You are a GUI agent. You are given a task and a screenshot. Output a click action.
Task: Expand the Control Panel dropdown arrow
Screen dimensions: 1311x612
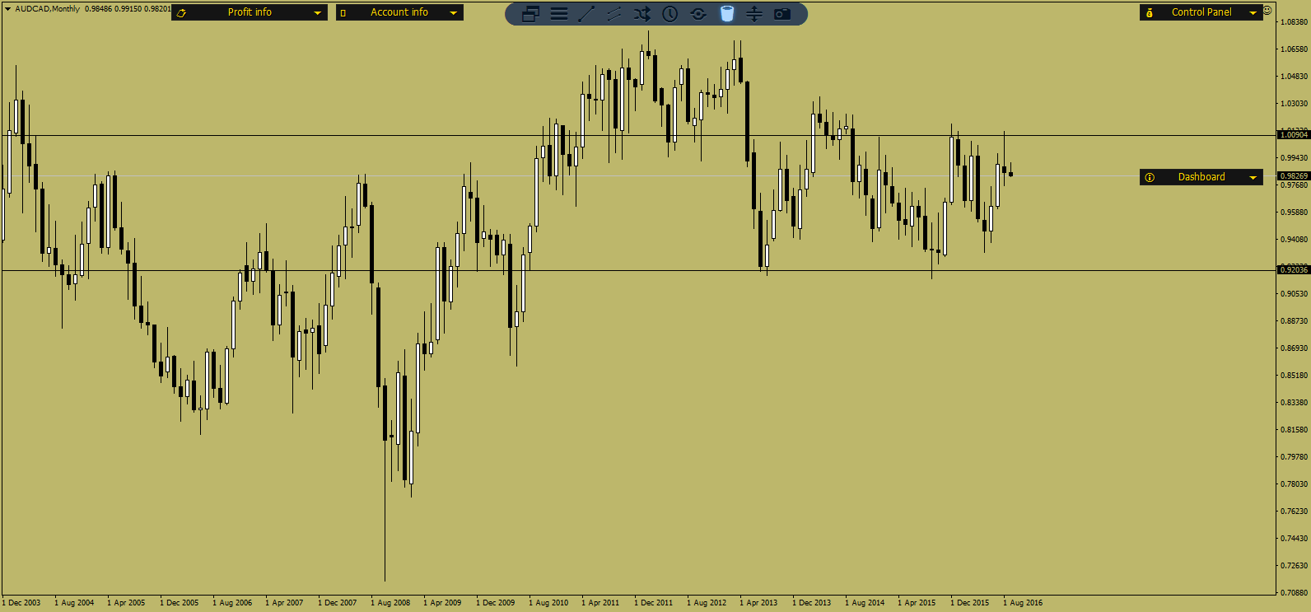pos(1253,12)
